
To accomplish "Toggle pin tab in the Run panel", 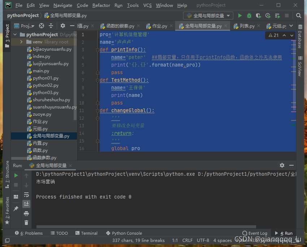I will (x=16, y=209).
